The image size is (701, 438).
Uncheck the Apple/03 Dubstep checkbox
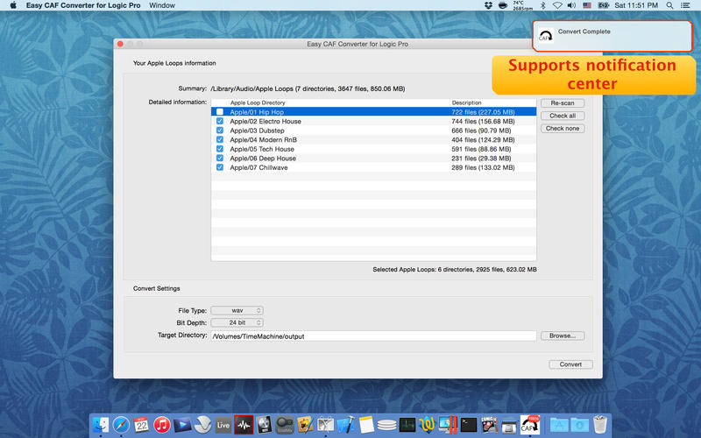coord(220,131)
